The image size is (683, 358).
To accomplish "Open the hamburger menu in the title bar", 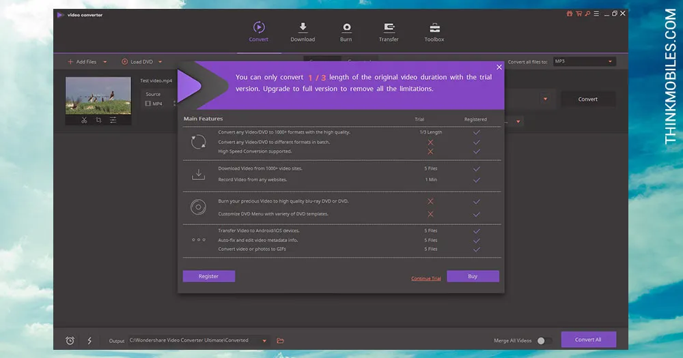I will (596, 14).
